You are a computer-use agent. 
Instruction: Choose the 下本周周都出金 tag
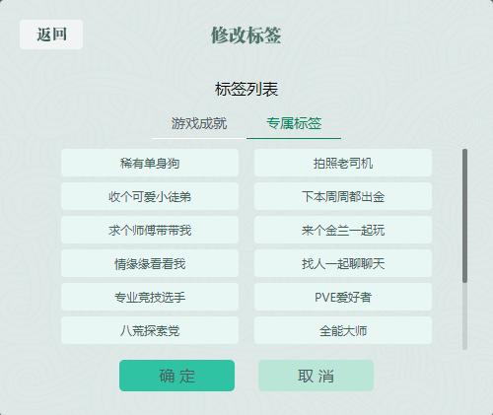click(343, 196)
